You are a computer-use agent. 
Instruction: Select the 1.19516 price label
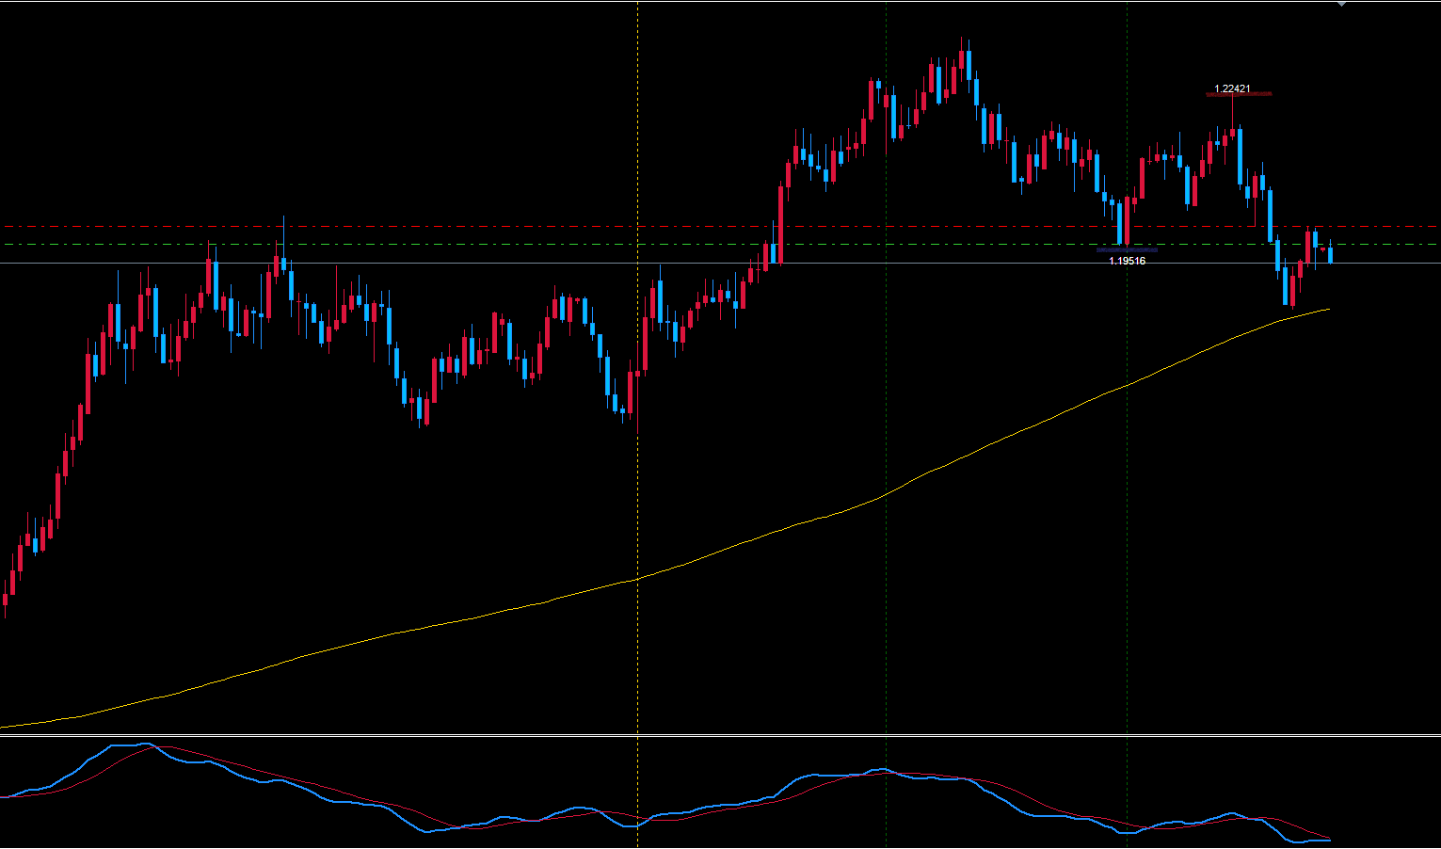pos(1127,261)
